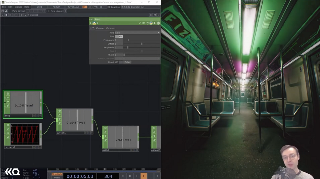Screen dimensions: 320x179
Task: Click the Frequency value field
Action: coord(118,40)
